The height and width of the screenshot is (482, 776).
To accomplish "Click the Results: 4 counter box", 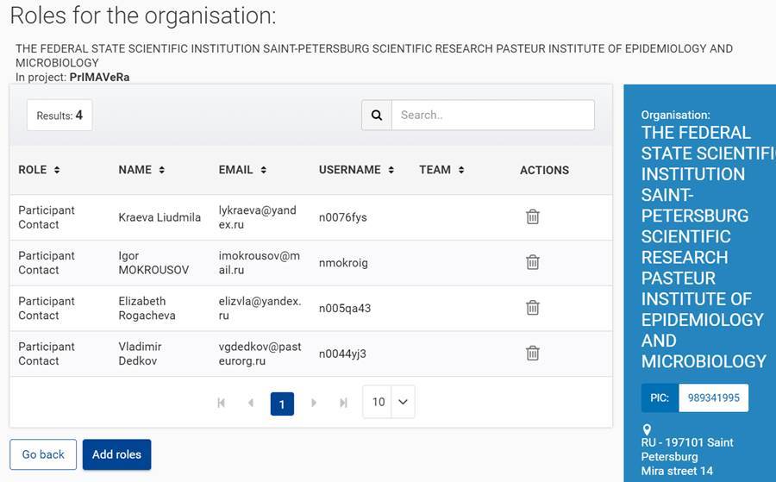I will pyautogui.click(x=59, y=116).
